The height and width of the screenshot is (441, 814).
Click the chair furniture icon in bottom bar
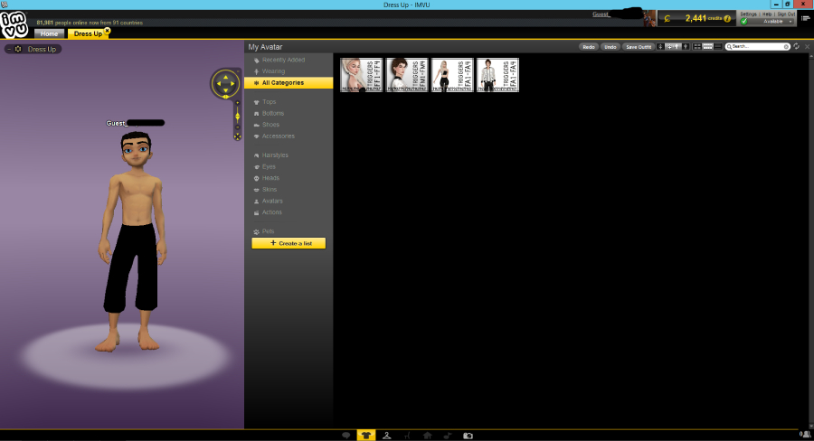407,436
